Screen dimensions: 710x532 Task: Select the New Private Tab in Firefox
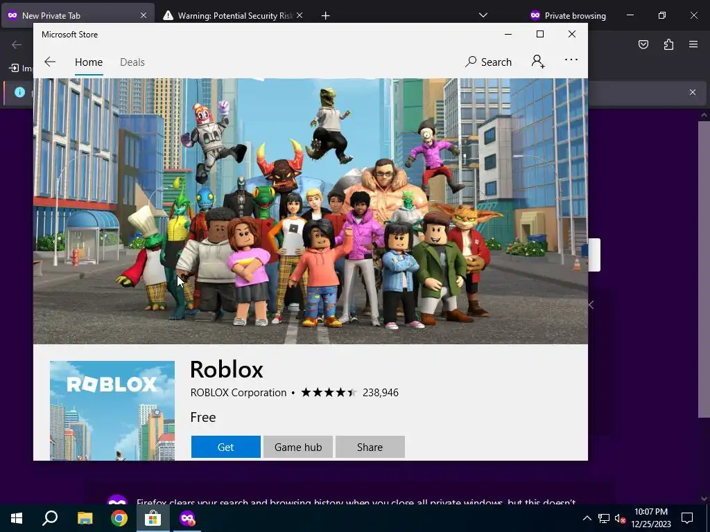pyautogui.click(x=78, y=15)
